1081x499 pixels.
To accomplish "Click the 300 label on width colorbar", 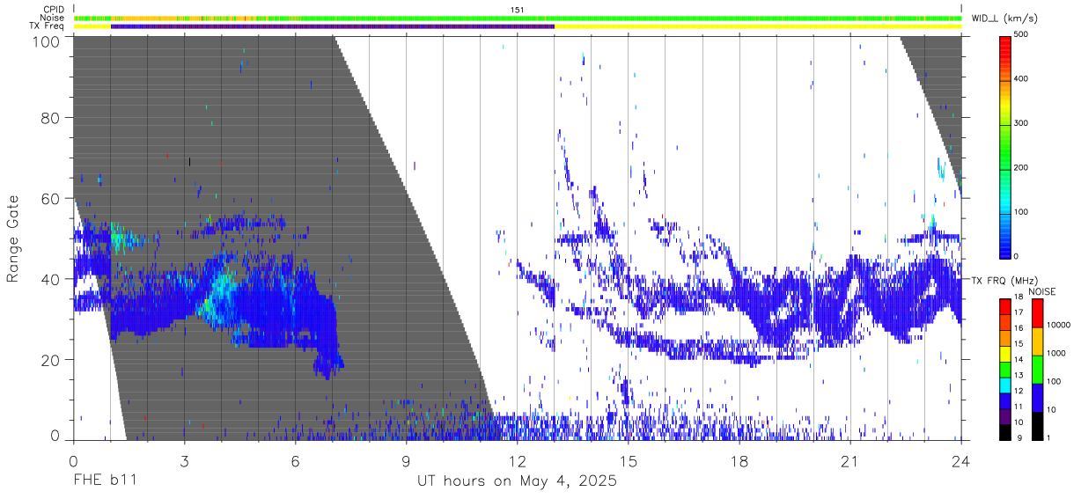I will tap(1021, 123).
